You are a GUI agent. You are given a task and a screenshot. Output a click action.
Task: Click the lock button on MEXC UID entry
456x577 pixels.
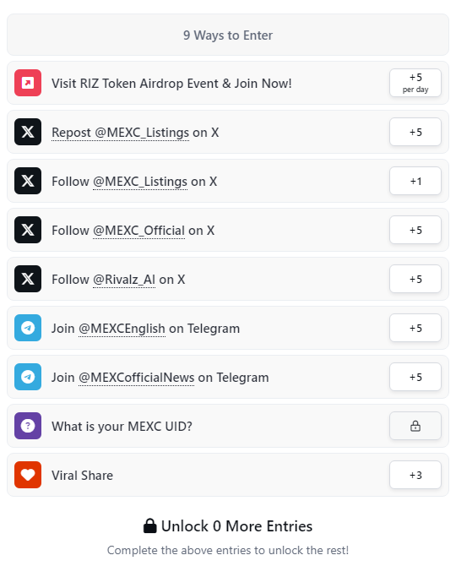click(x=415, y=426)
